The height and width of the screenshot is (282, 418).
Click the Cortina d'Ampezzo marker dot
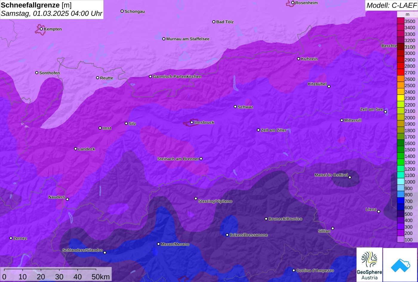(x=294, y=270)
